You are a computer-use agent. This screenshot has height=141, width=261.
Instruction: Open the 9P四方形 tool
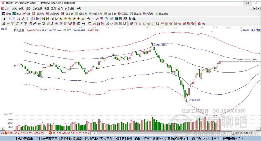(x=53, y=14)
